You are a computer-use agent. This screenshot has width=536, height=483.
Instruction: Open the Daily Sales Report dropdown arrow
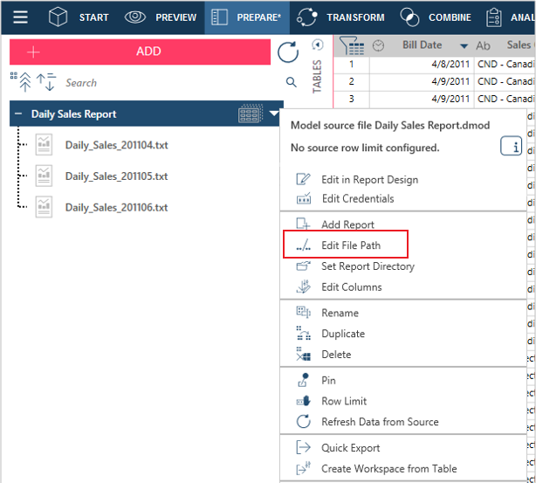tap(275, 114)
